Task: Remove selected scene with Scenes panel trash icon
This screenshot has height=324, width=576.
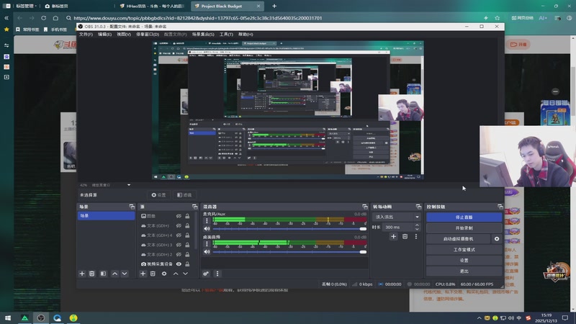Action: click(92, 274)
